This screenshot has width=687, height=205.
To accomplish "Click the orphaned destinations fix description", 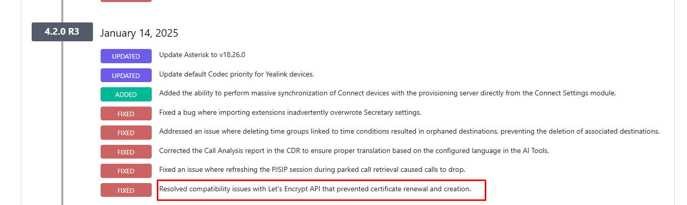I will 409,131.
